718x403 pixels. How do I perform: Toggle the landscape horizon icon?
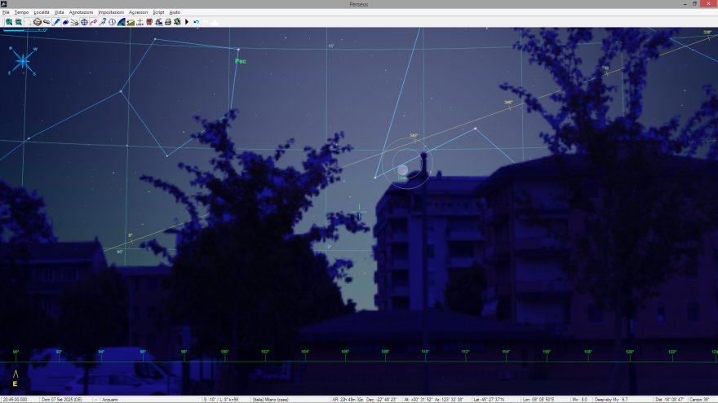click(131, 22)
